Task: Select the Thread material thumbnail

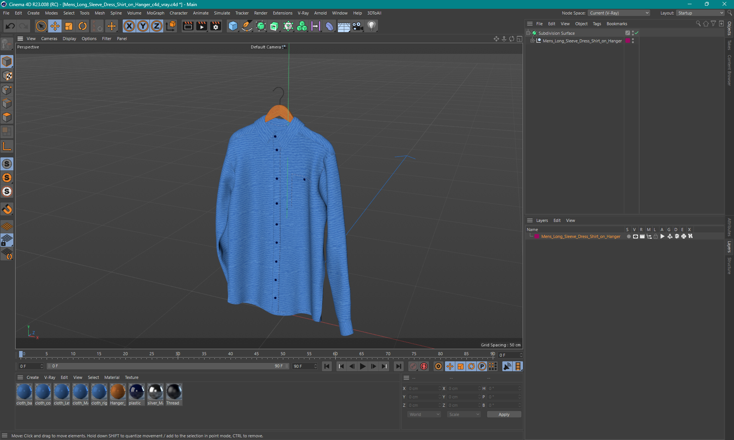Action: [x=174, y=394]
